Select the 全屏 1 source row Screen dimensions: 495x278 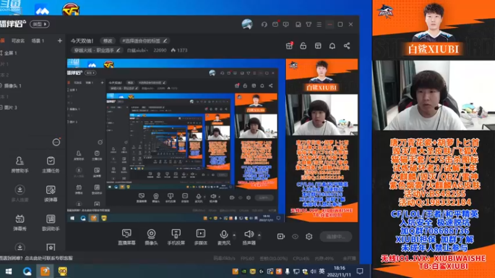point(32,53)
